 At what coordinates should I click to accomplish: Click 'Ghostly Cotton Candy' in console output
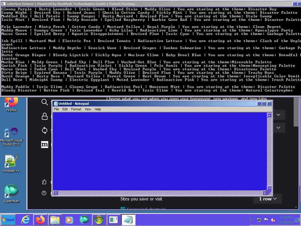[126, 12]
